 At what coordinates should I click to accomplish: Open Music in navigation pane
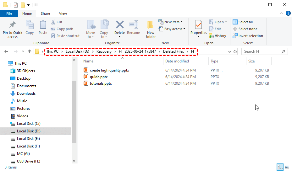[22, 101]
